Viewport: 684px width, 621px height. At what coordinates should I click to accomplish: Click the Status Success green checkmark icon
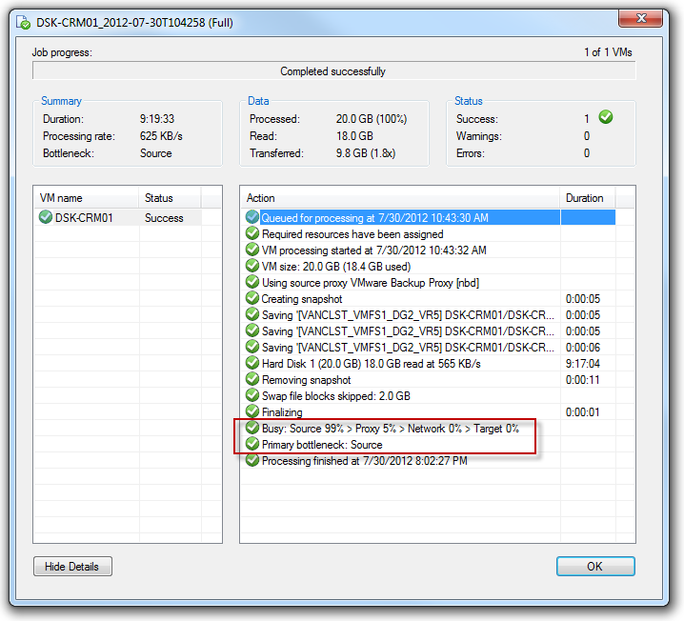point(606,119)
